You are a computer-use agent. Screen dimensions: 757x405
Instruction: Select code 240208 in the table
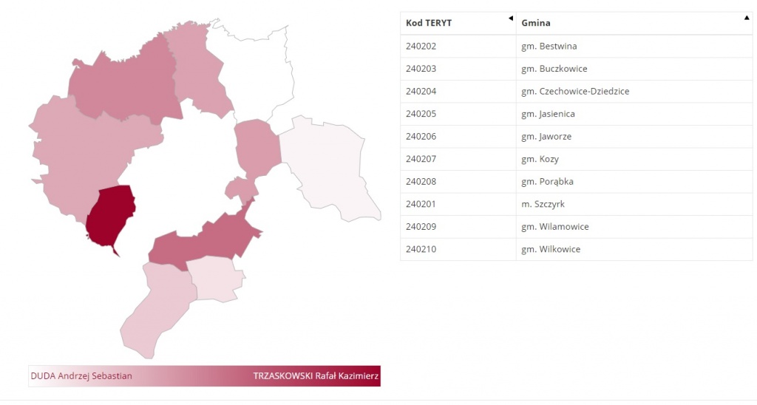(421, 182)
